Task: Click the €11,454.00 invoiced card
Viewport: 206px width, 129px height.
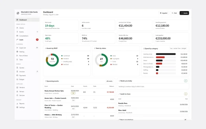Action: (135, 25)
